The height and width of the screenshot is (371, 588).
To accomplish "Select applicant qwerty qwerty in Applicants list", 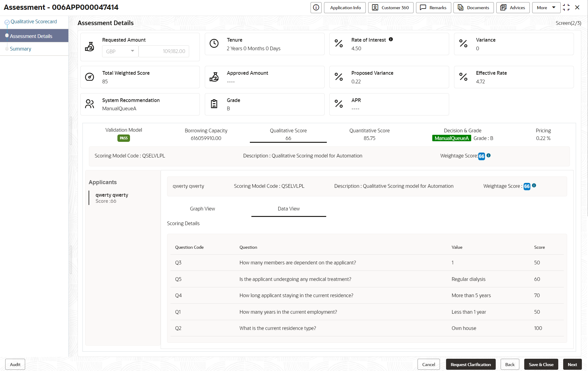I will (112, 198).
